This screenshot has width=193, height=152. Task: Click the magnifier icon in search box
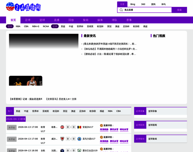click(x=121, y=10)
